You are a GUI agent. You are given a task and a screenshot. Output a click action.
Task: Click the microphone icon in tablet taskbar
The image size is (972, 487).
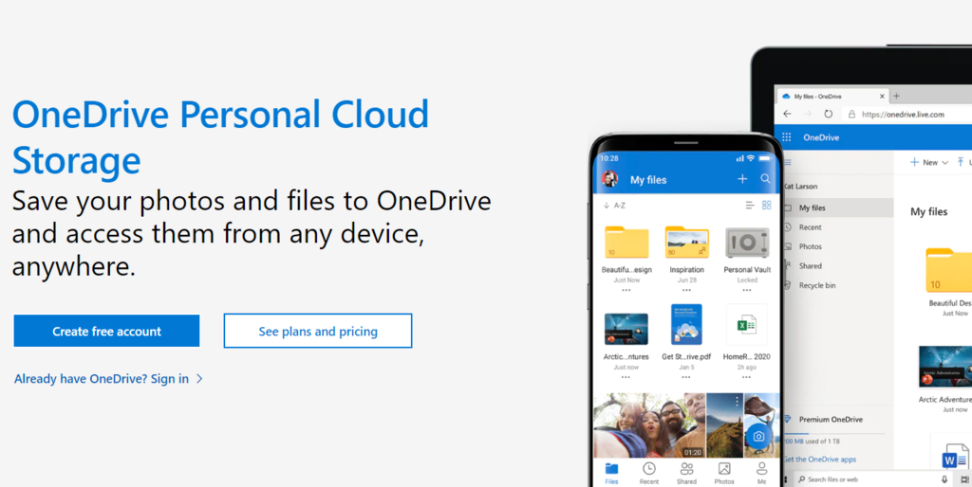click(x=944, y=479)
